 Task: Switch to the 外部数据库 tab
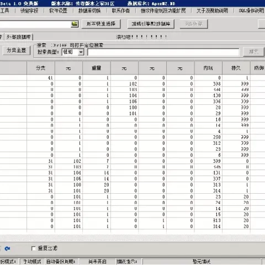pos(18,37)
